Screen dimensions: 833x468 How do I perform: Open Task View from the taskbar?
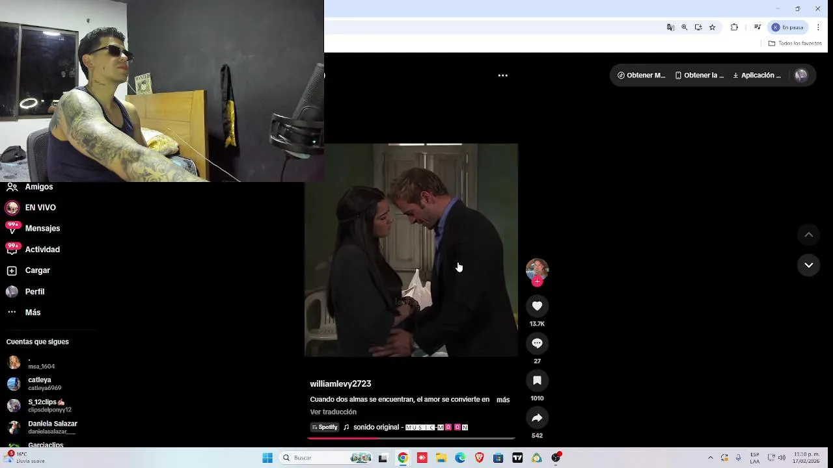[383, 458]
